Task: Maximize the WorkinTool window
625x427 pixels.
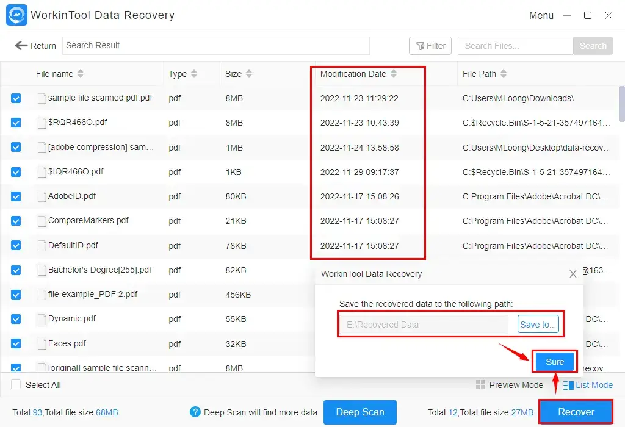Action: (x=588, y=15)
